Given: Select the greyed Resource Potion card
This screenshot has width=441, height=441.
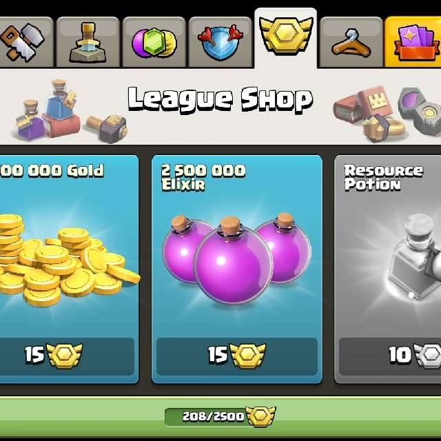Looking at the screenshot, I should coord(387,269).
